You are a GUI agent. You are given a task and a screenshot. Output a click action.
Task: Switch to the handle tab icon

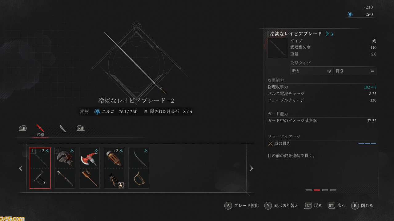pos(63,128)
